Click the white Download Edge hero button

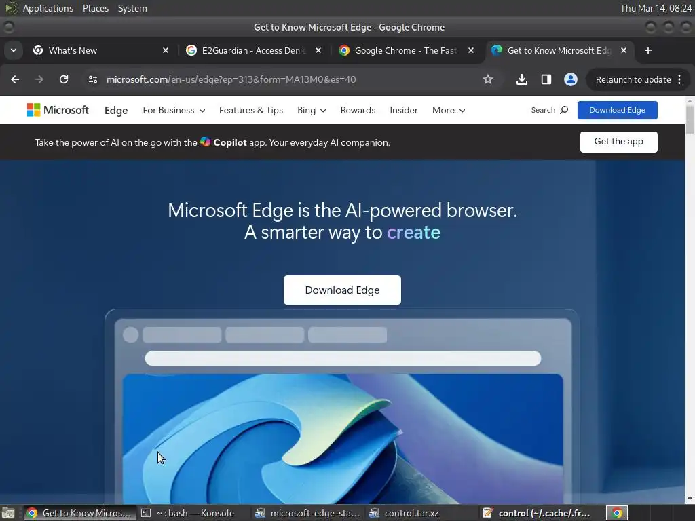click(x=342, y=290)
